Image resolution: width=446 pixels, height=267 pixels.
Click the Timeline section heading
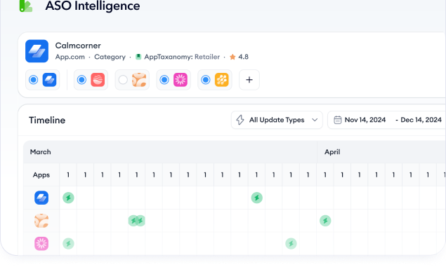pyautogui.click(x=47, y=121)
